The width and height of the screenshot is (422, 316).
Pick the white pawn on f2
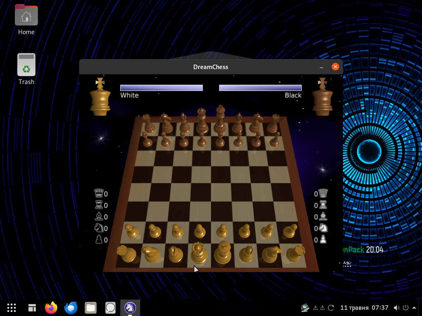244,231
